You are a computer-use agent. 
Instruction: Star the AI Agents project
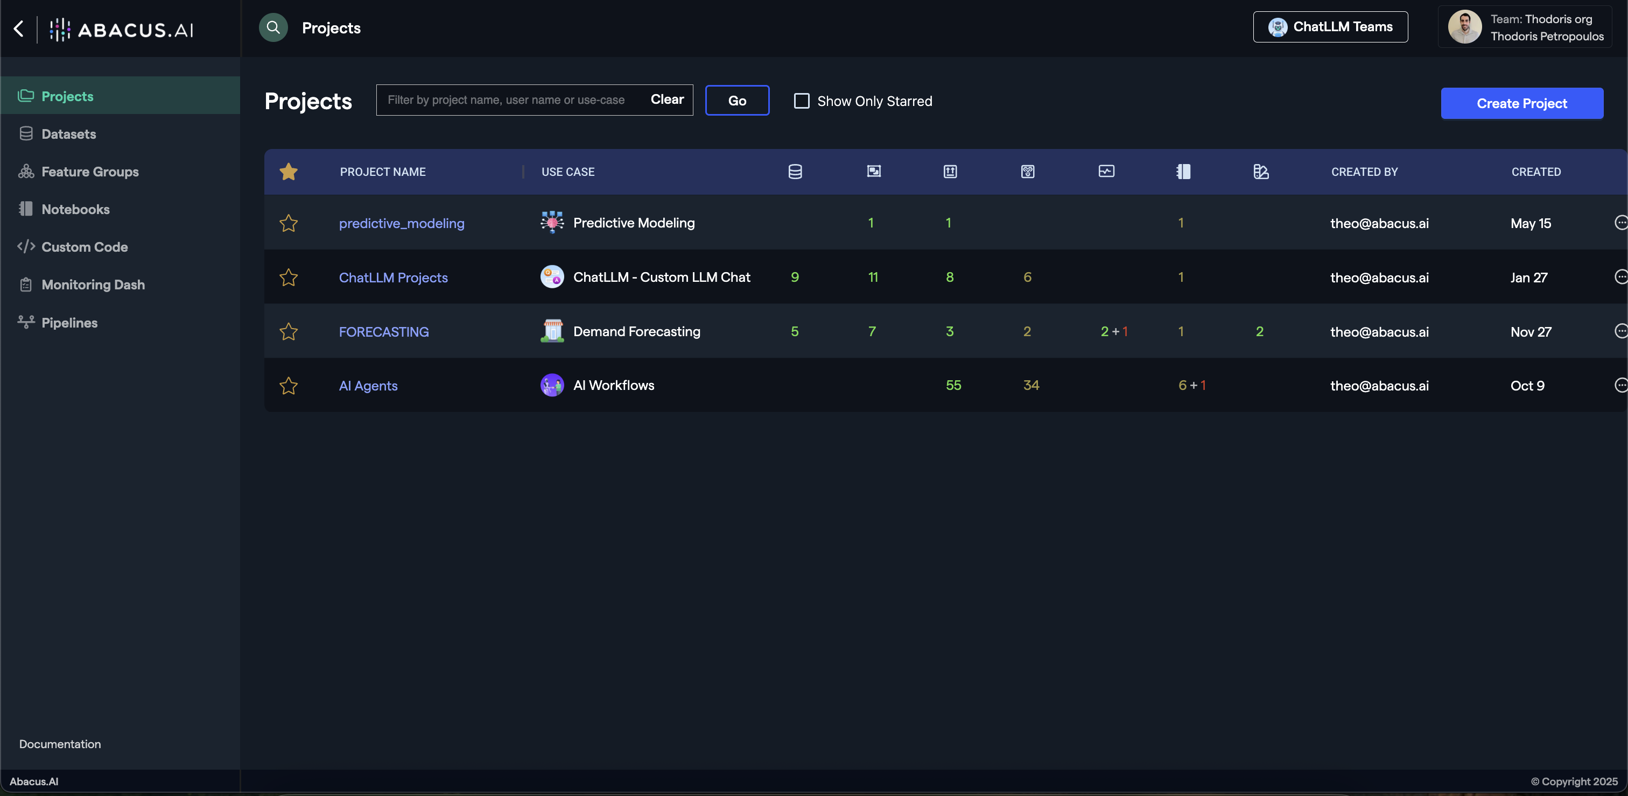[x=289, y=386]
